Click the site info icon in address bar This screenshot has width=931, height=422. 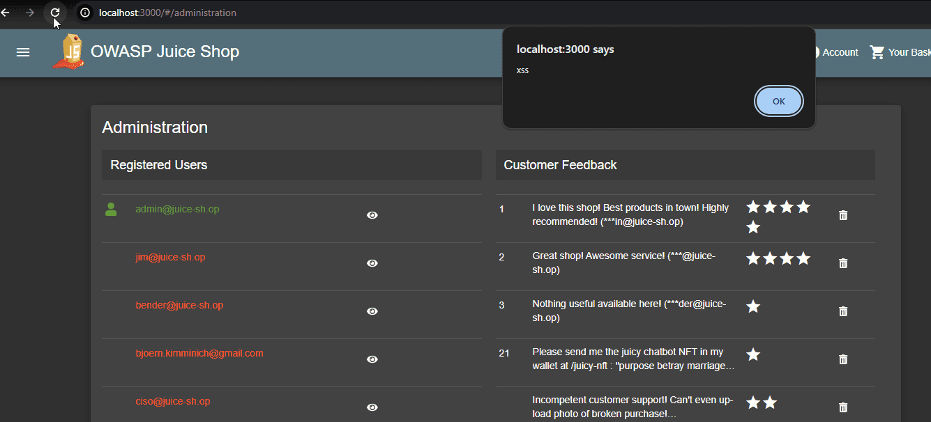[x=85, y=13]
